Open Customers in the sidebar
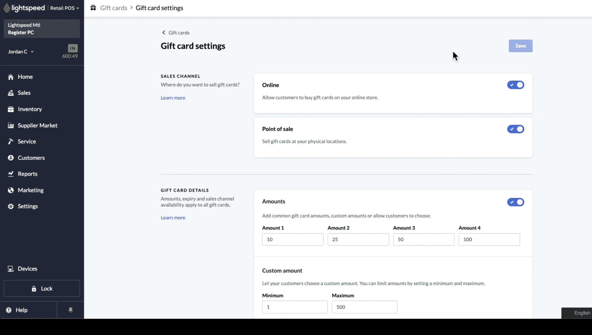The height and width of the screenshot is (335, 592). (x=31, y=158)
